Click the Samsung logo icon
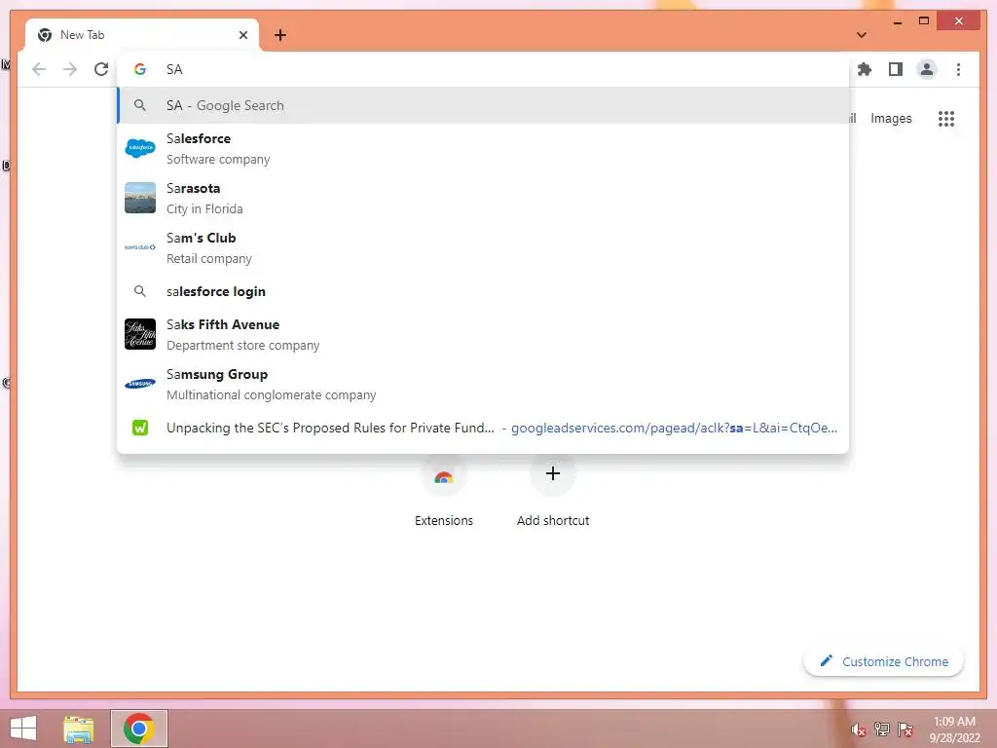 point(140,384)
